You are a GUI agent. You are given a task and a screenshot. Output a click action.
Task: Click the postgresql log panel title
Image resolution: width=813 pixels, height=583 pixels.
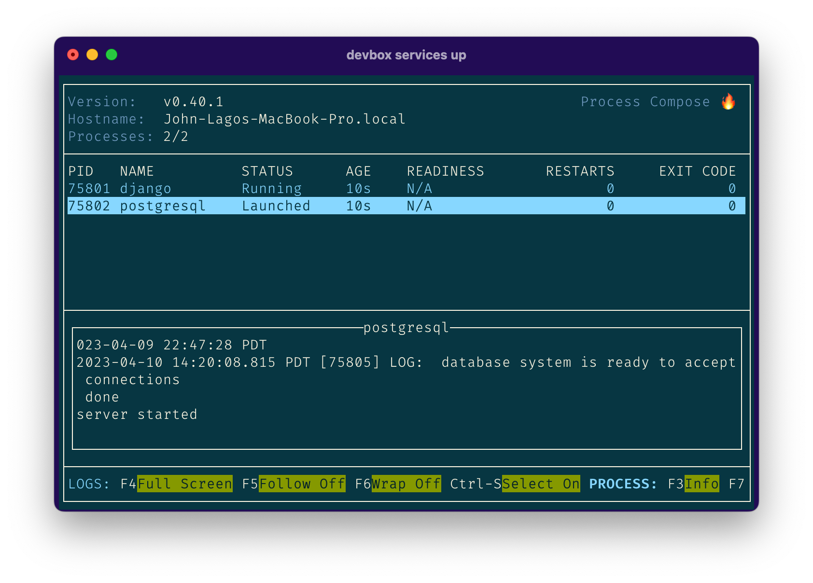point(406,328)
